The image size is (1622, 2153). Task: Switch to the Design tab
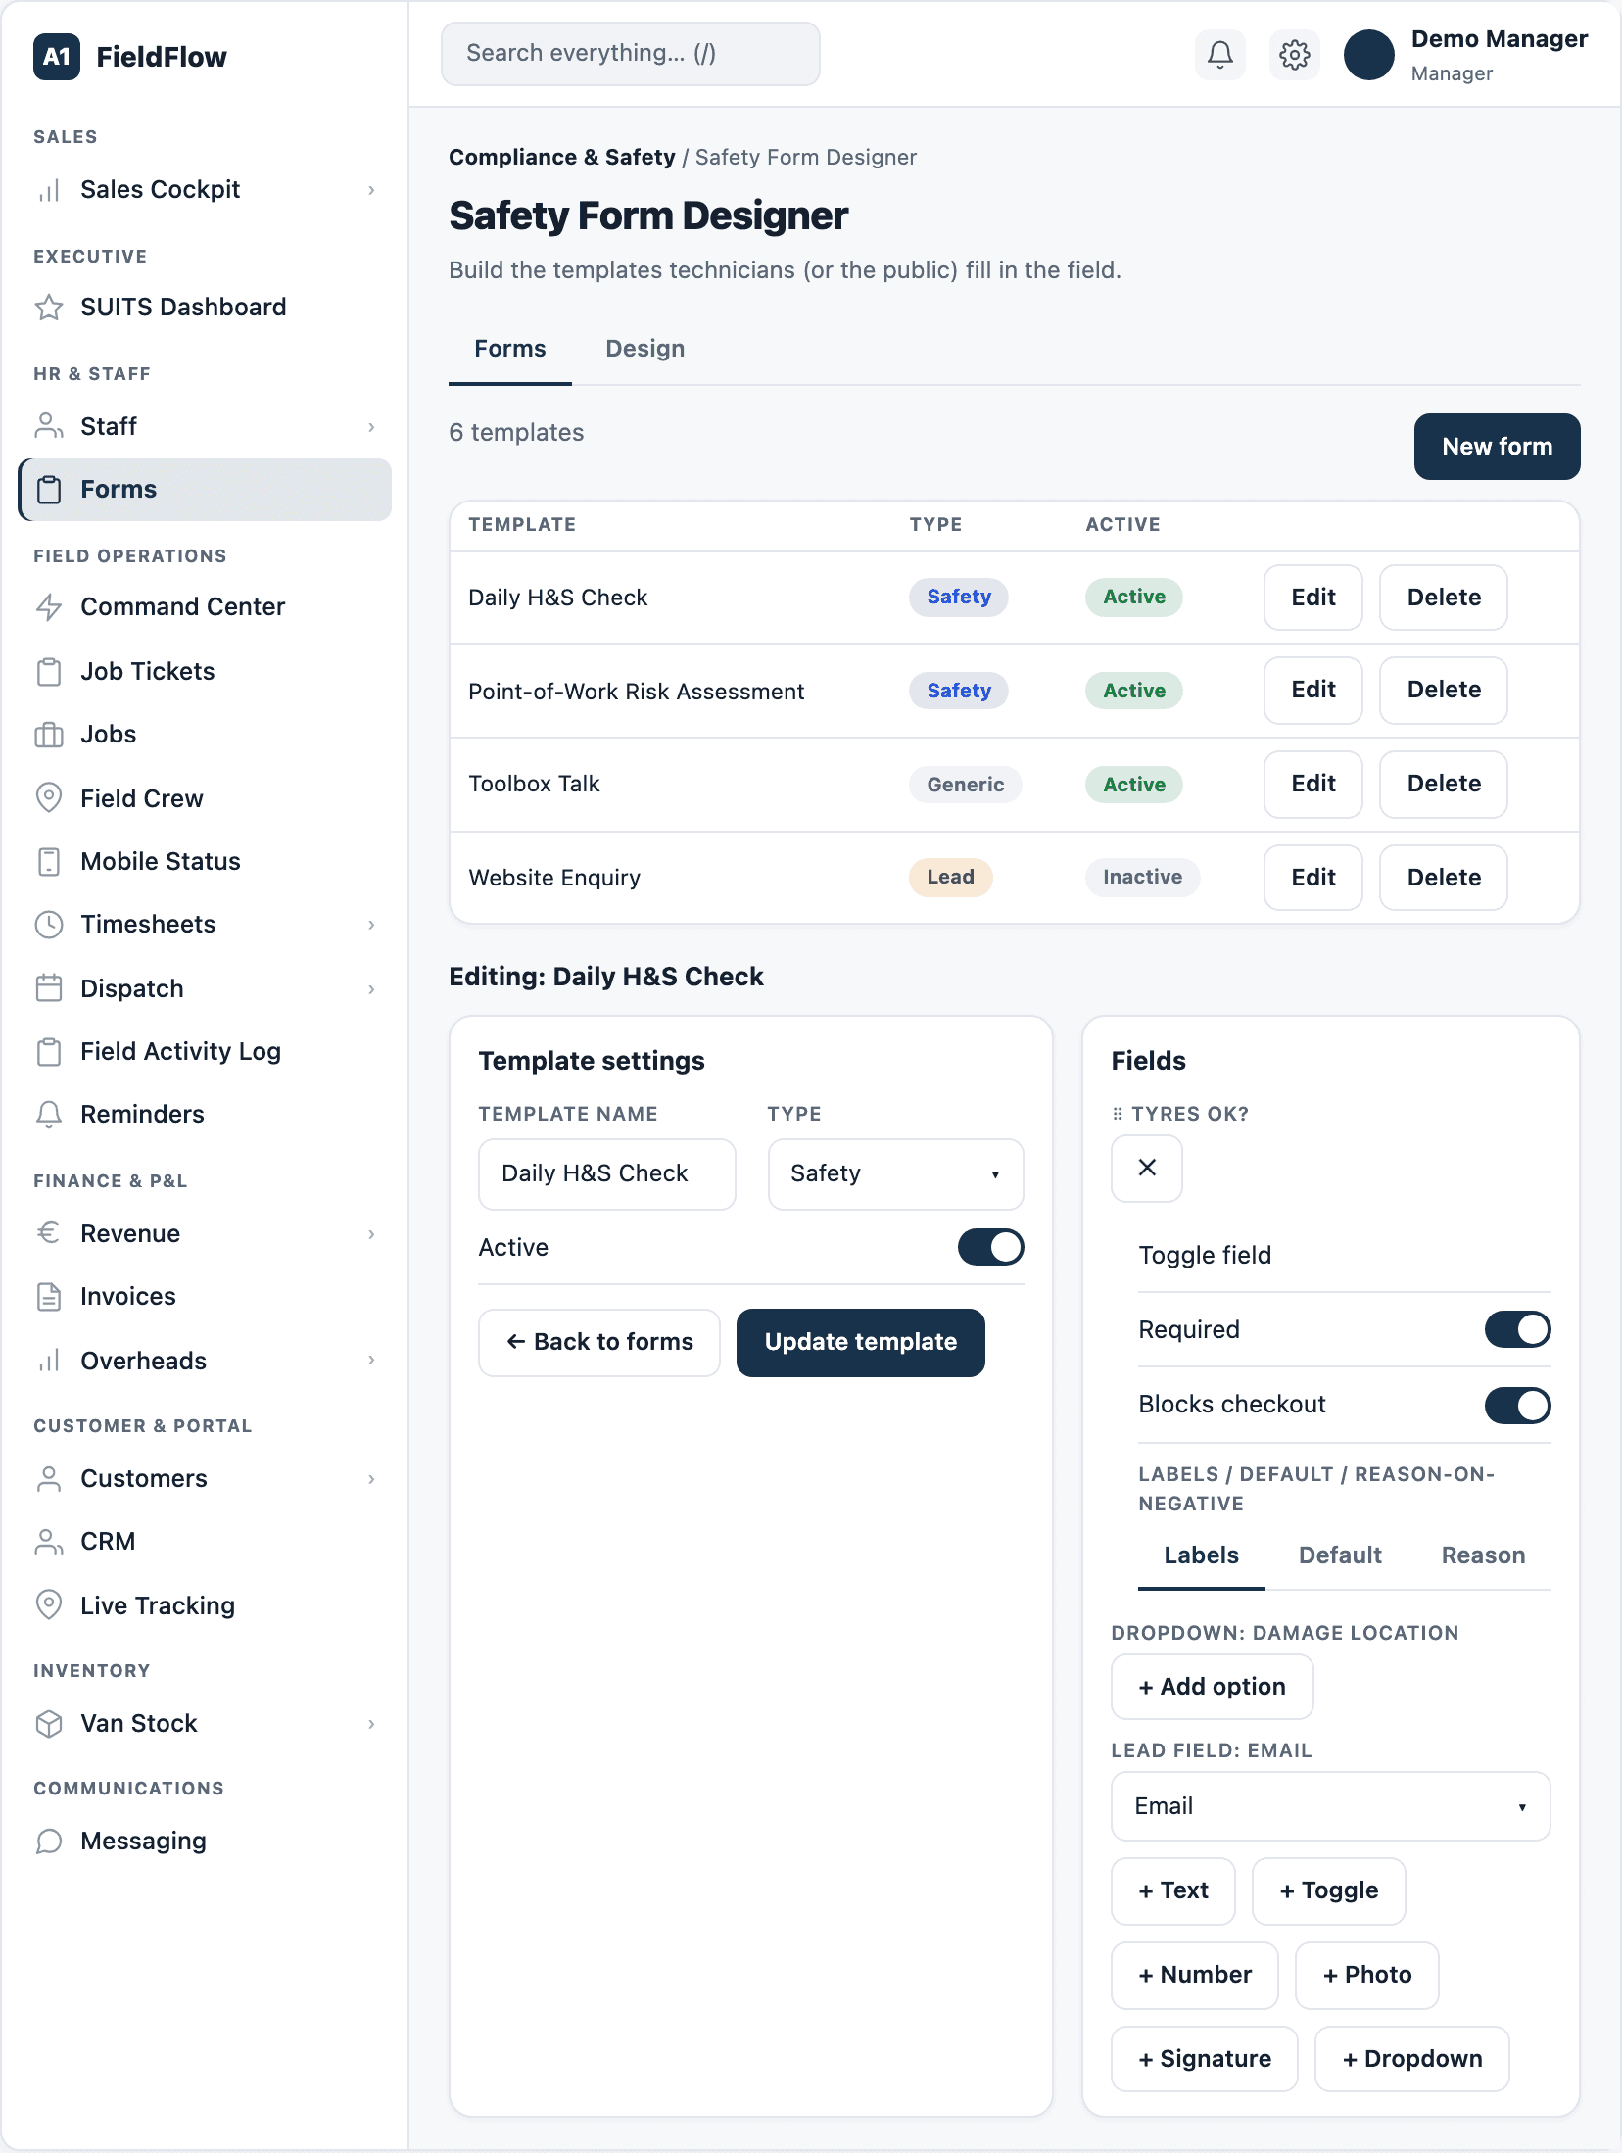(644, 350)
